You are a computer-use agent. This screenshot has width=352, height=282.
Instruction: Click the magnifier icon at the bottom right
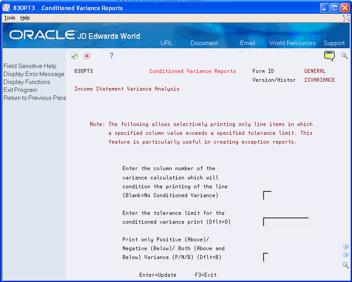coord(346,265)
